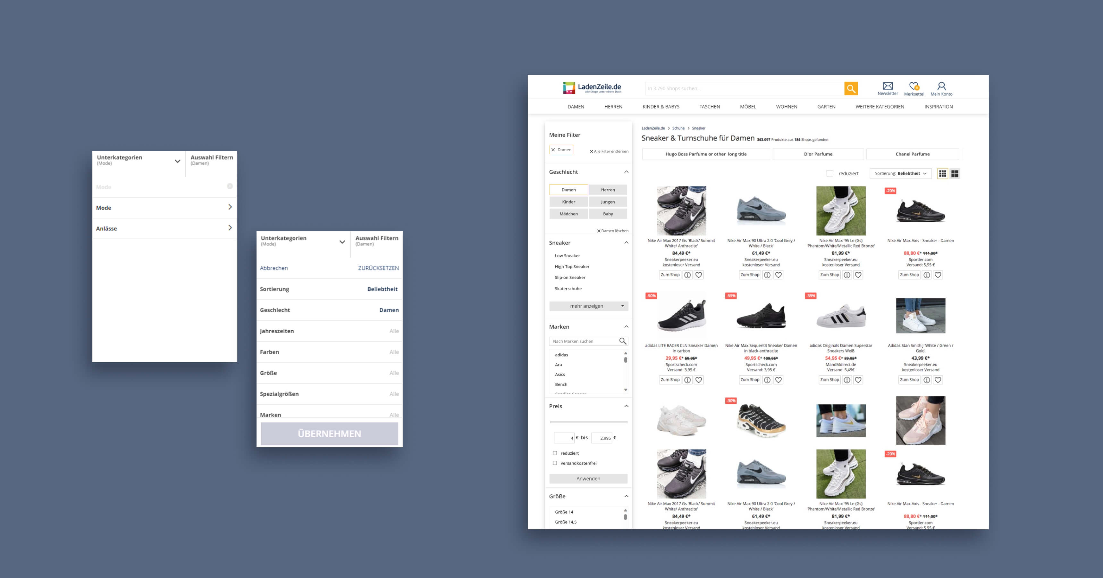
Task: Open the Merkzettel heart icon
Action: (914, 86)
